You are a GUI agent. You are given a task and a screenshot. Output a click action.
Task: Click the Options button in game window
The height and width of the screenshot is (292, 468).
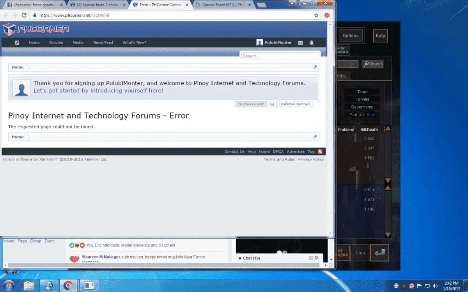click(350, 35)
